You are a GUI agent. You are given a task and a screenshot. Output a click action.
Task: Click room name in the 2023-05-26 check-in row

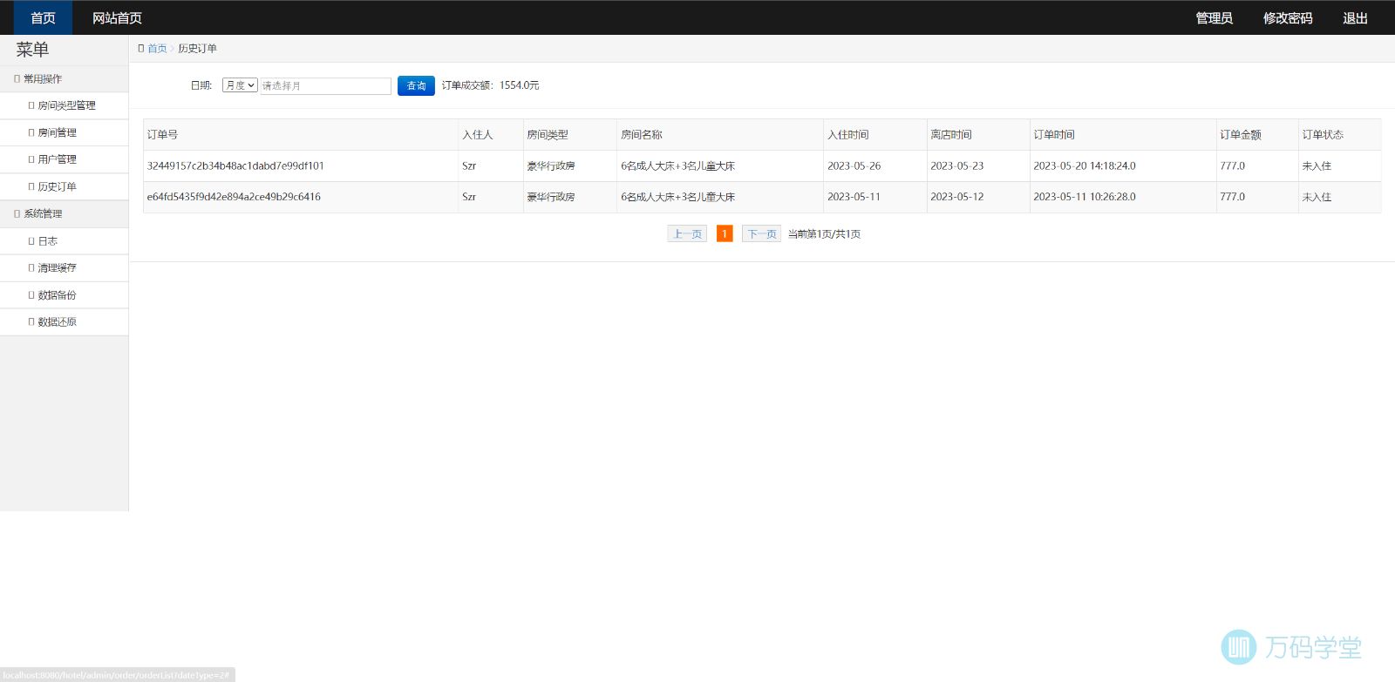(677, 165)
